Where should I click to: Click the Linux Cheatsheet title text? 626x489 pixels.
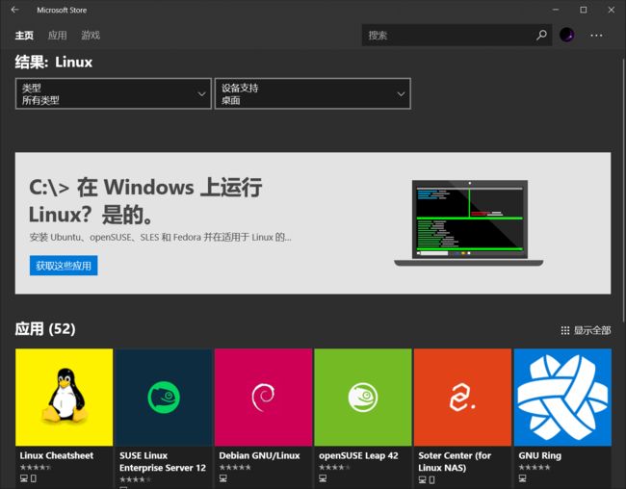point(56,455)
